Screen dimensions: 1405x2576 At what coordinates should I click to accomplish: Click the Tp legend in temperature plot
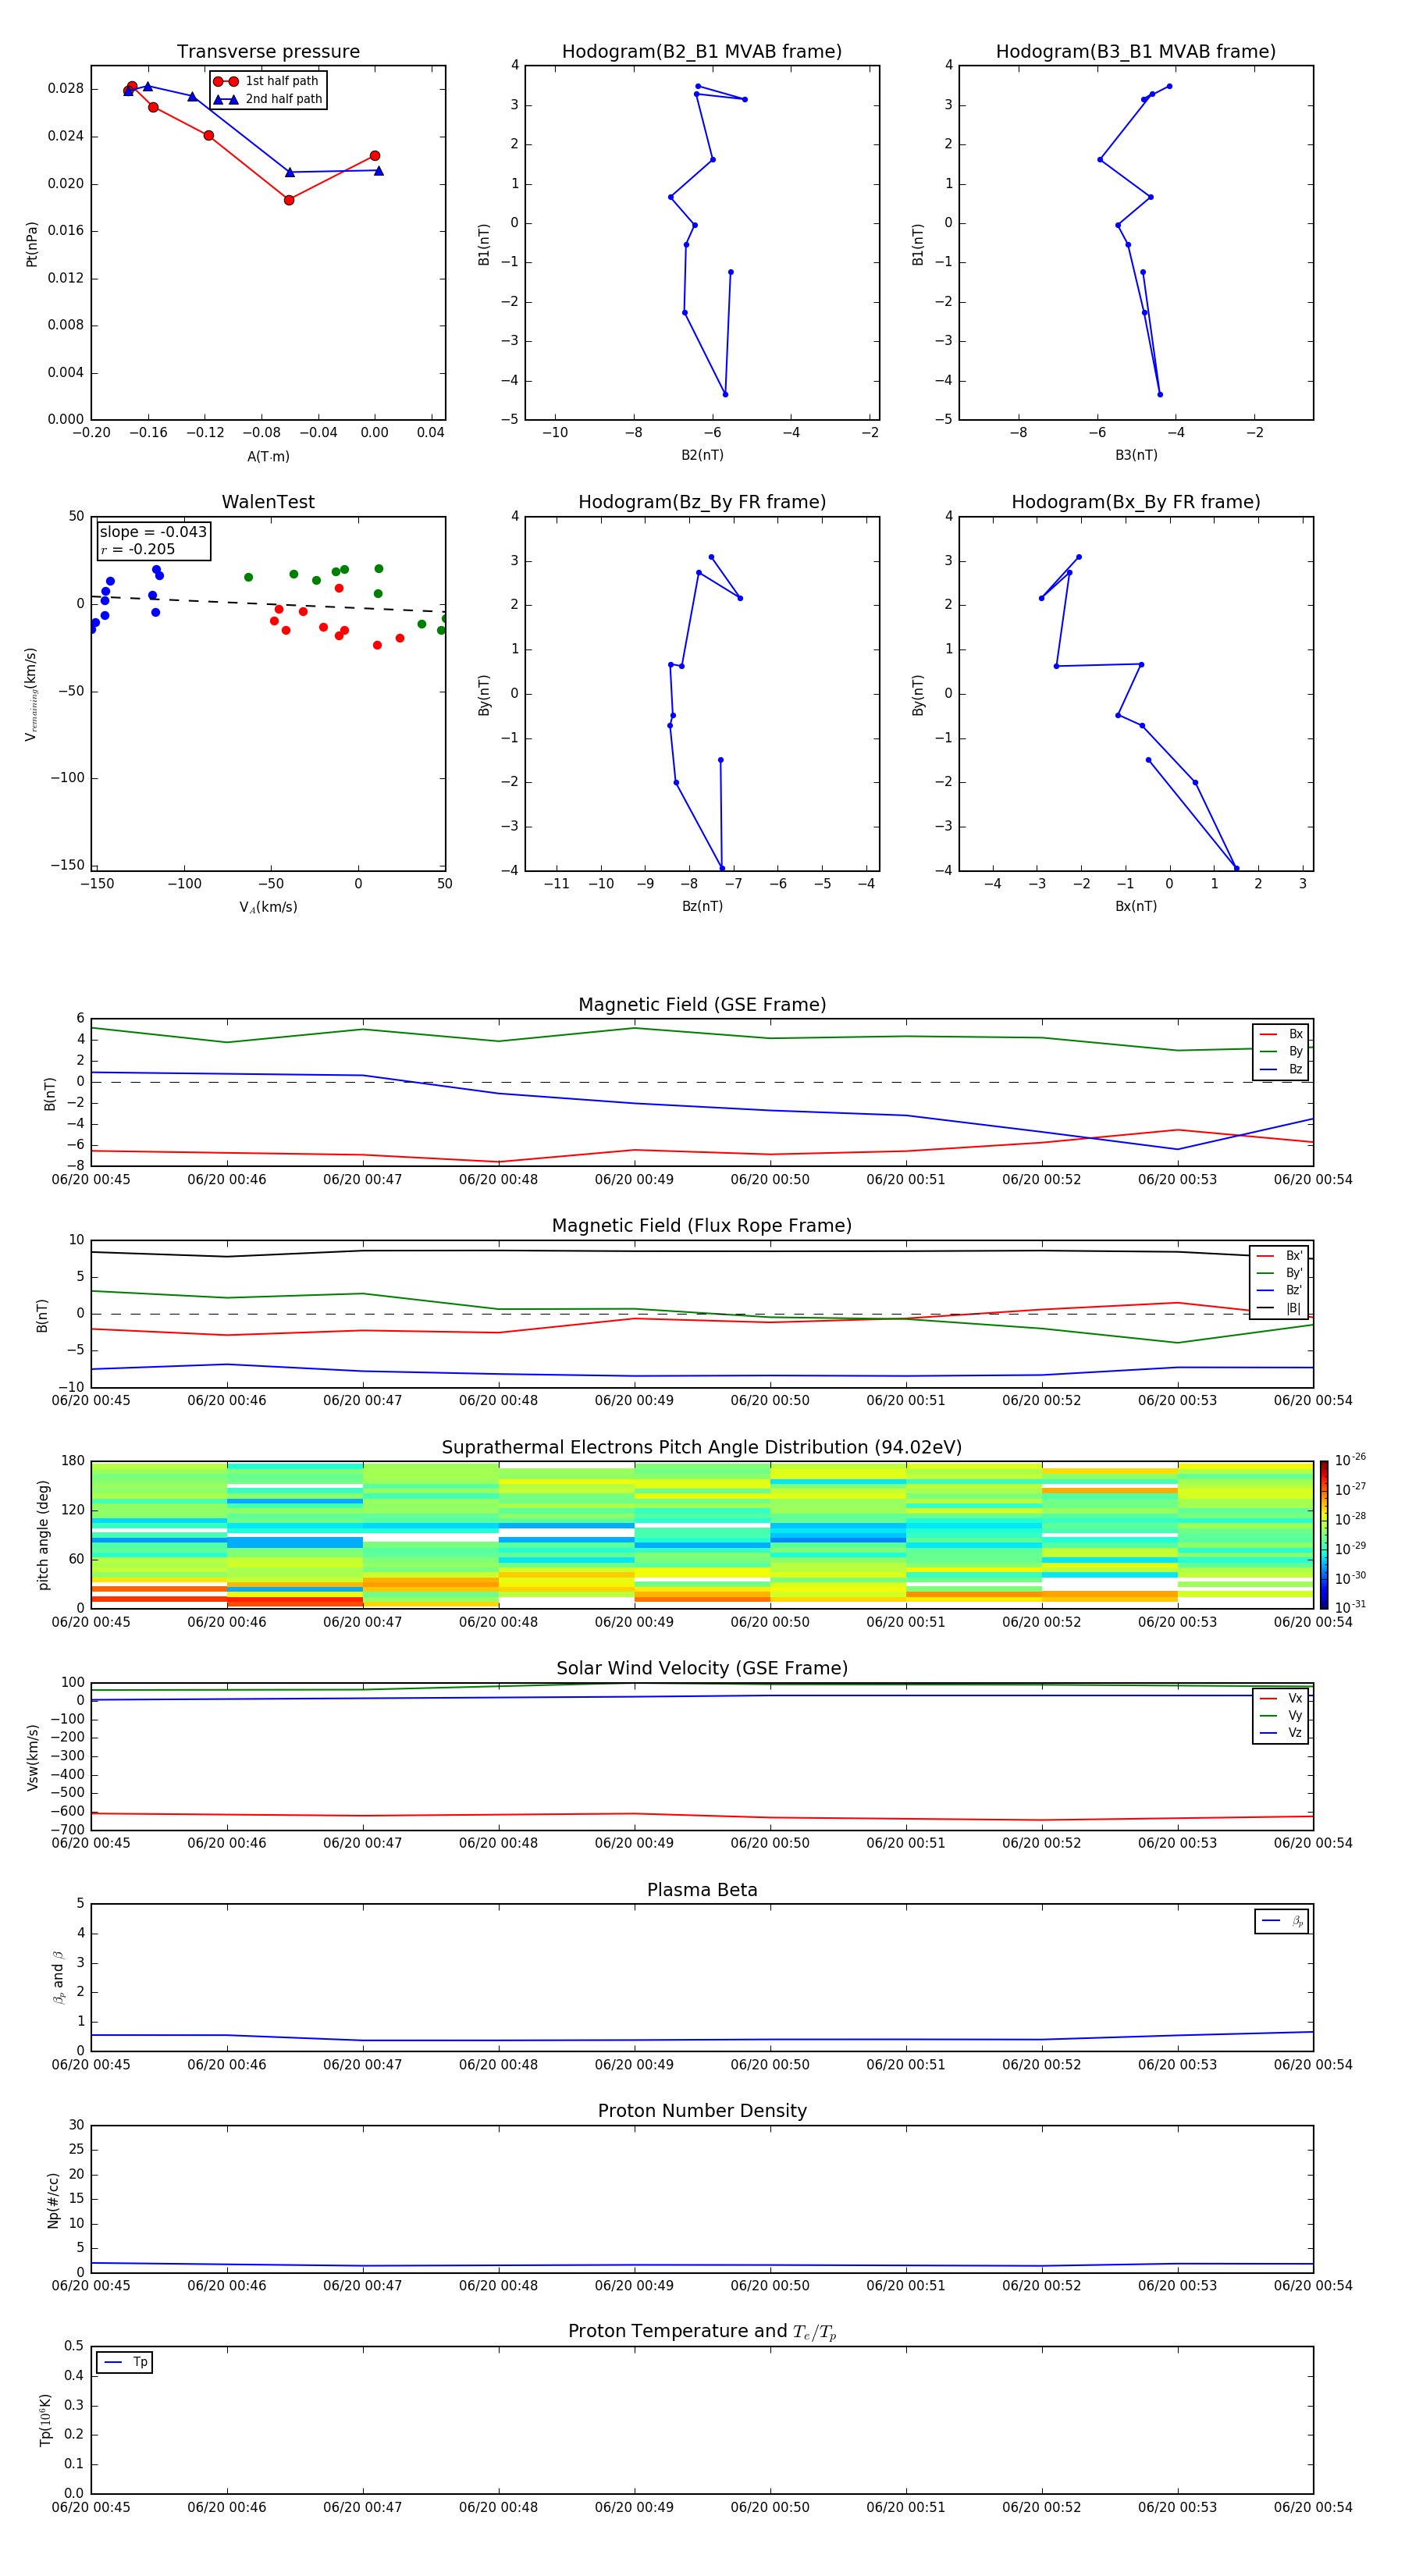[x=125, y=2363]
